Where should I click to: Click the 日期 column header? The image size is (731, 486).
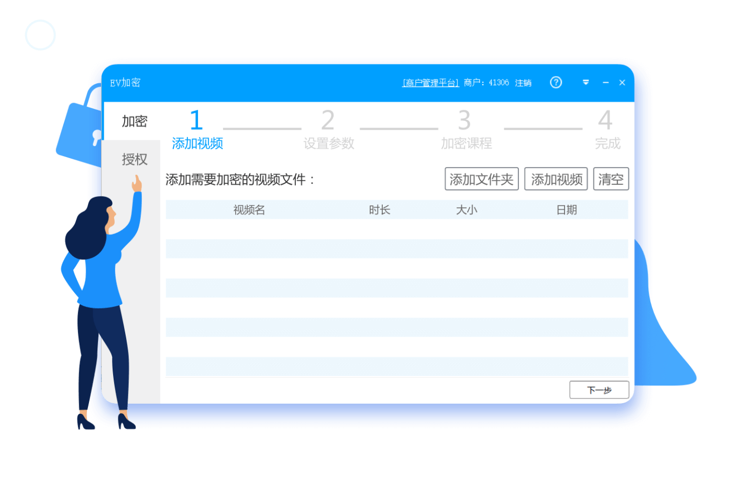[567, 209]
